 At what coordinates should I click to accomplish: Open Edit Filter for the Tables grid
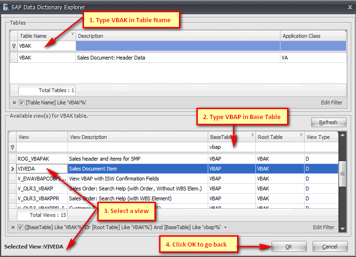pyautogui.click(x=332, y=103)
